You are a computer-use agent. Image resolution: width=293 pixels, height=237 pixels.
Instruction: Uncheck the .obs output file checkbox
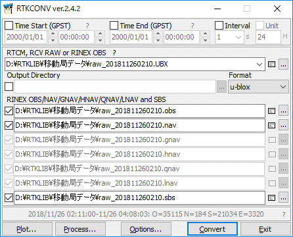click(9, 111)
